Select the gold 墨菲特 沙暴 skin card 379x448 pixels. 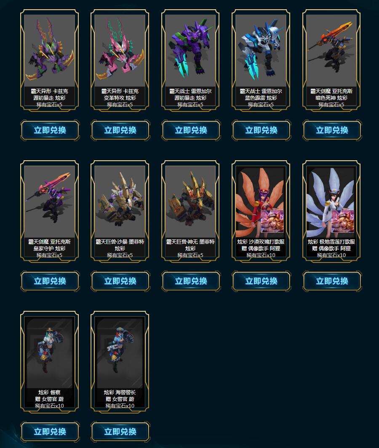click(x=120, y=211)
